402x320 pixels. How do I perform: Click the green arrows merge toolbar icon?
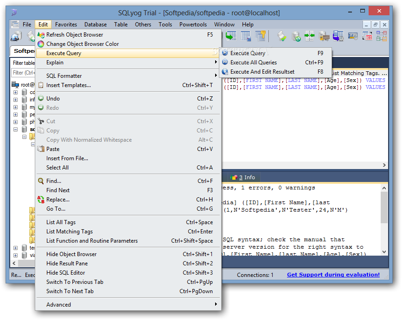click(309, 36)
